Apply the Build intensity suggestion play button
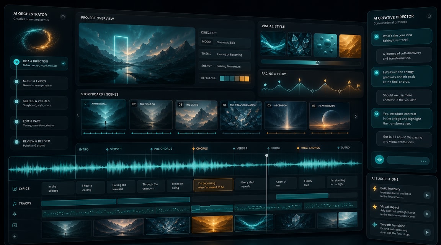 (427, 195)
